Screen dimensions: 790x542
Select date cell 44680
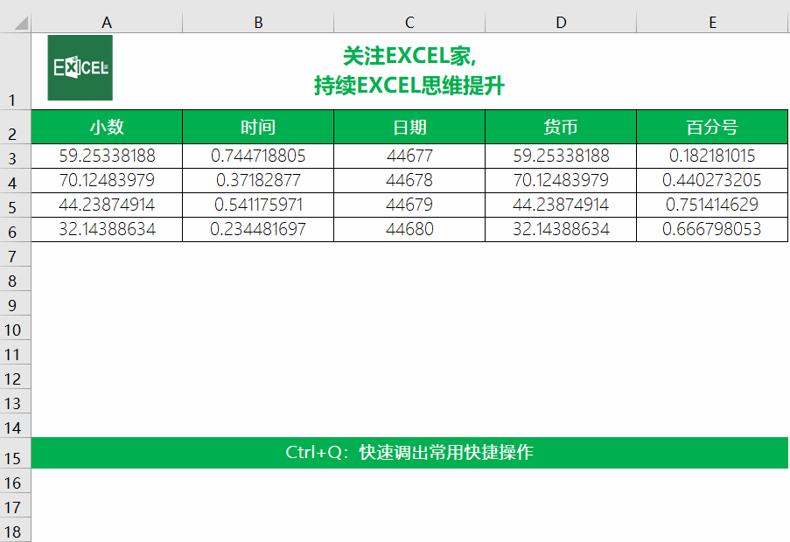(x=409, y=230)
